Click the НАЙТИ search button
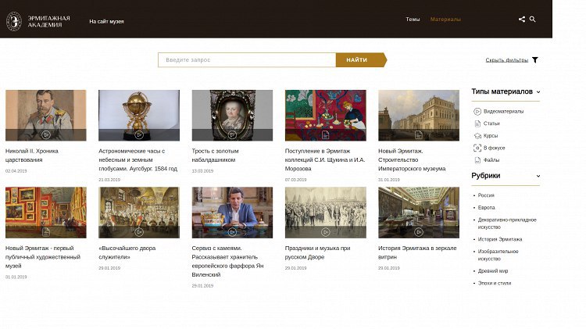The height and width of the screenshot is (329, 586). (361, 60)
